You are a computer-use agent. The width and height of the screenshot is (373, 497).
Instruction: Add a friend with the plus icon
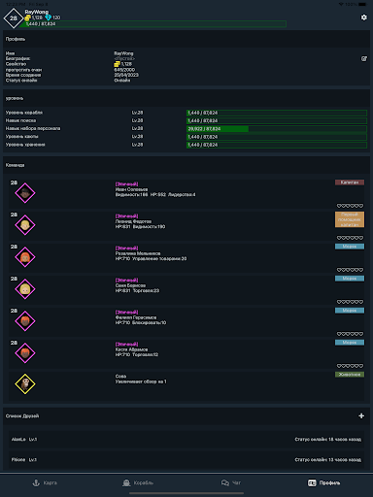(x=361, y=415)
